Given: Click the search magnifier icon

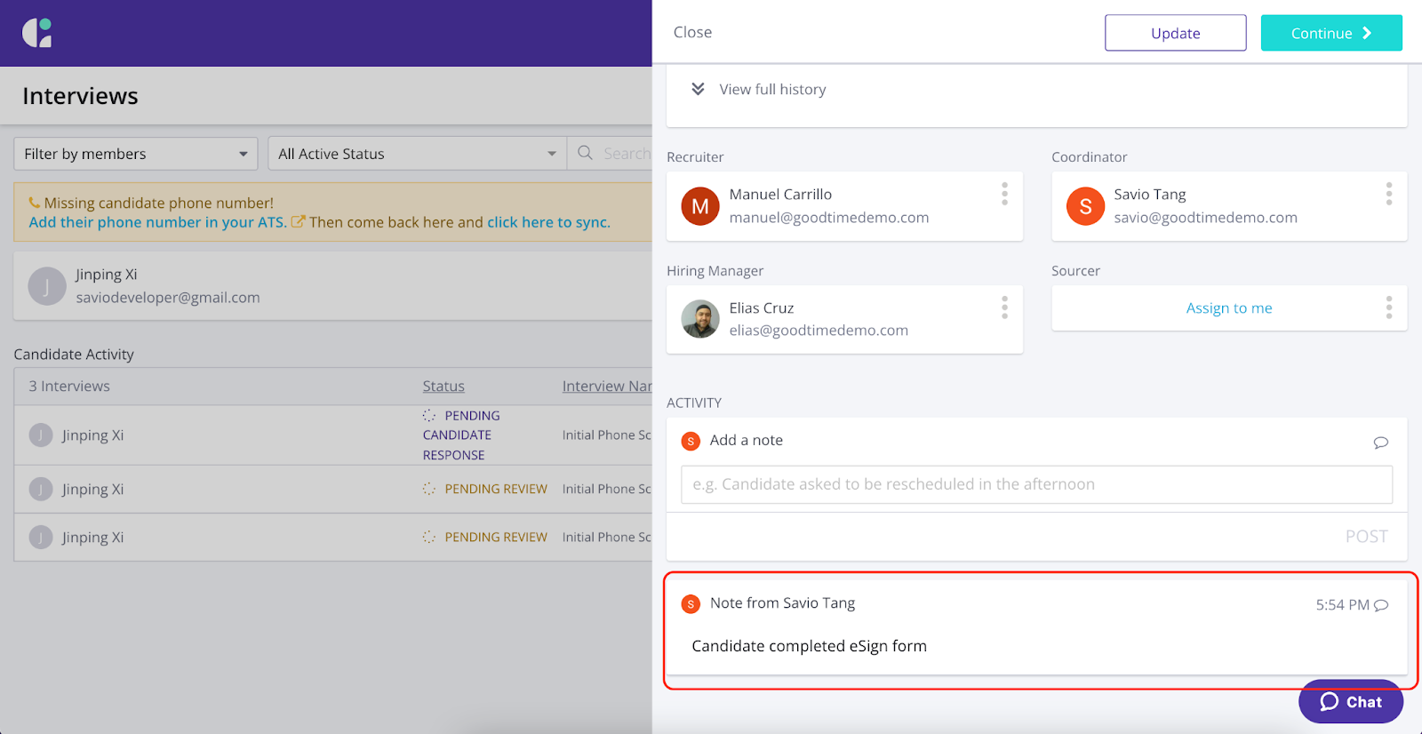Looking at the screenshot, I should click(585, 153).
